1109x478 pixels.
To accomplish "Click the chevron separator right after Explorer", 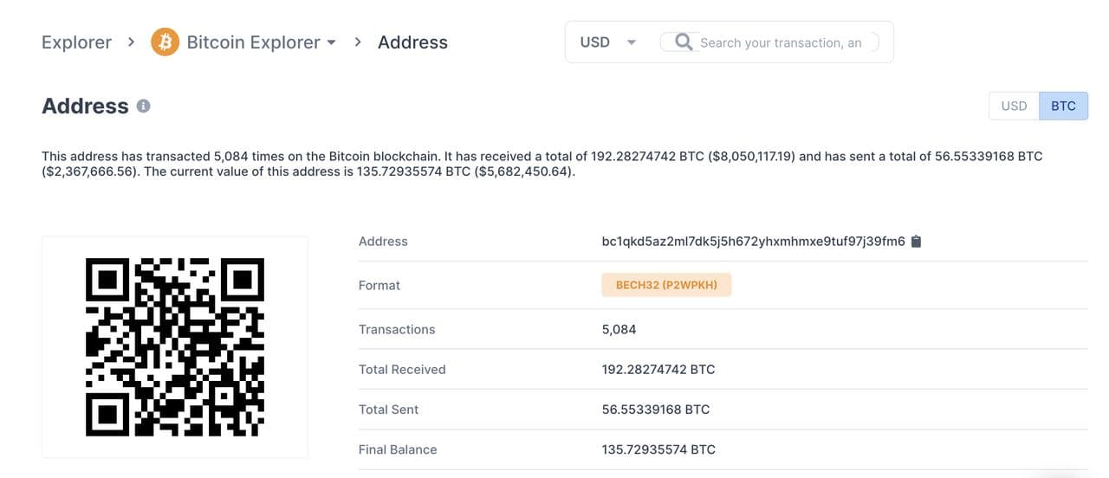I will [131, 42].
